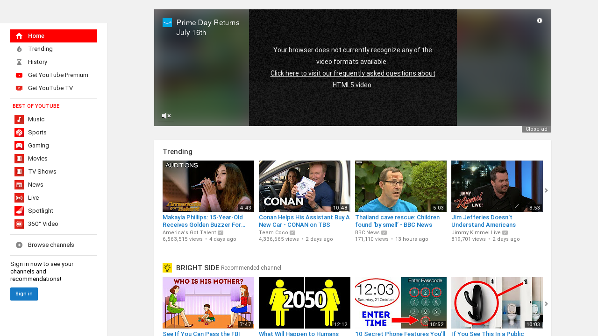
Task: Open the 2050 humans video thumbnail
Action: coord(305,303)
